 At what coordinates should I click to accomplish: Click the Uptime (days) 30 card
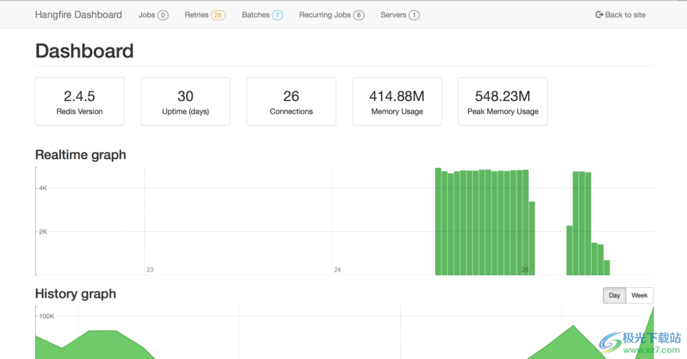186,102
